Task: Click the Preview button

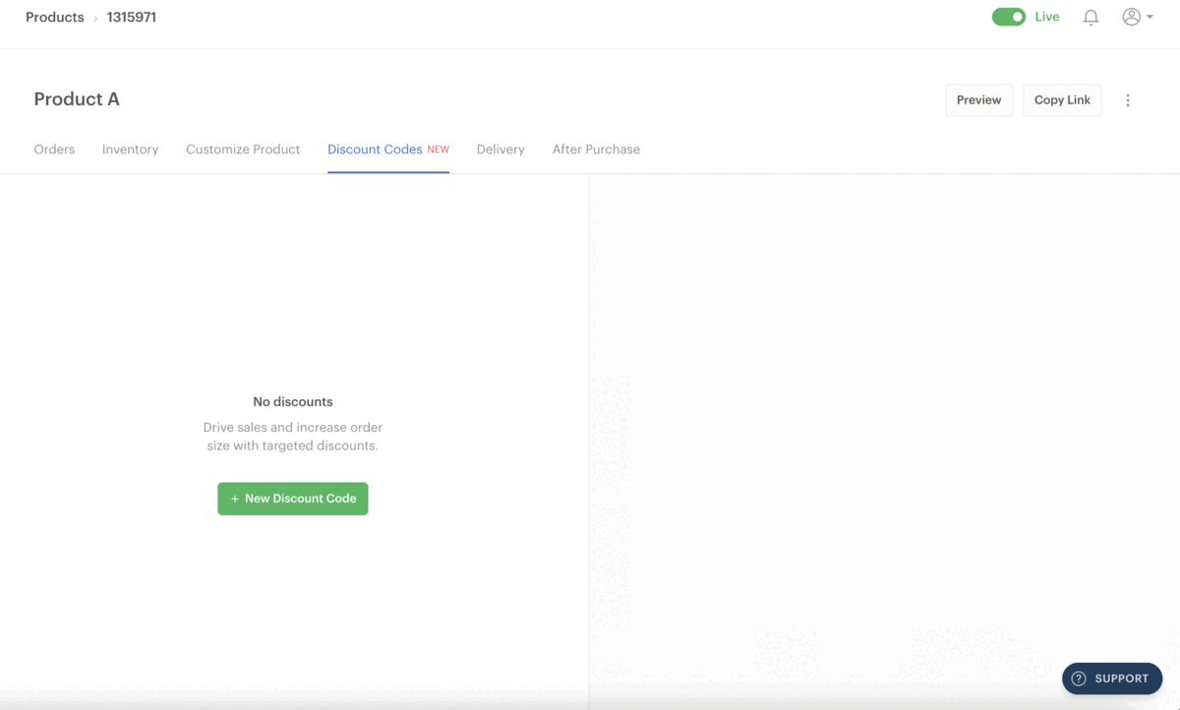Action: click(978, 100)
